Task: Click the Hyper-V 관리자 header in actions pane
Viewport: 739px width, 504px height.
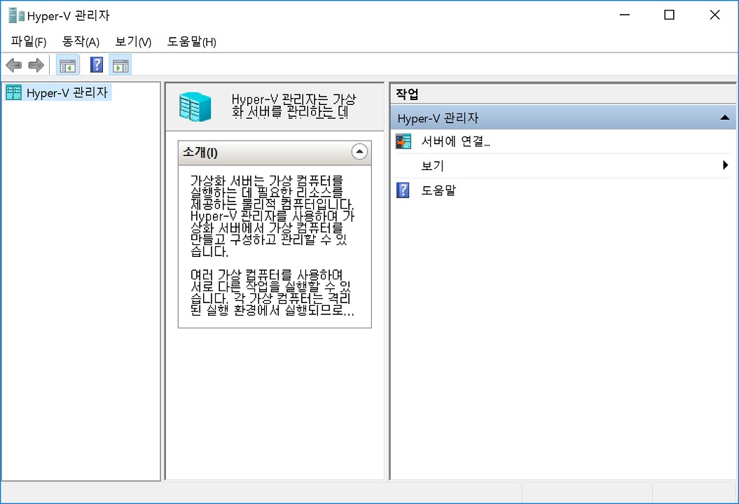Action: tap(563, 118)
